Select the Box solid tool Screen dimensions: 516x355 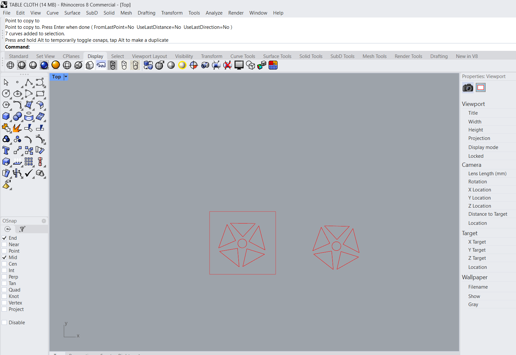(6, 116)
